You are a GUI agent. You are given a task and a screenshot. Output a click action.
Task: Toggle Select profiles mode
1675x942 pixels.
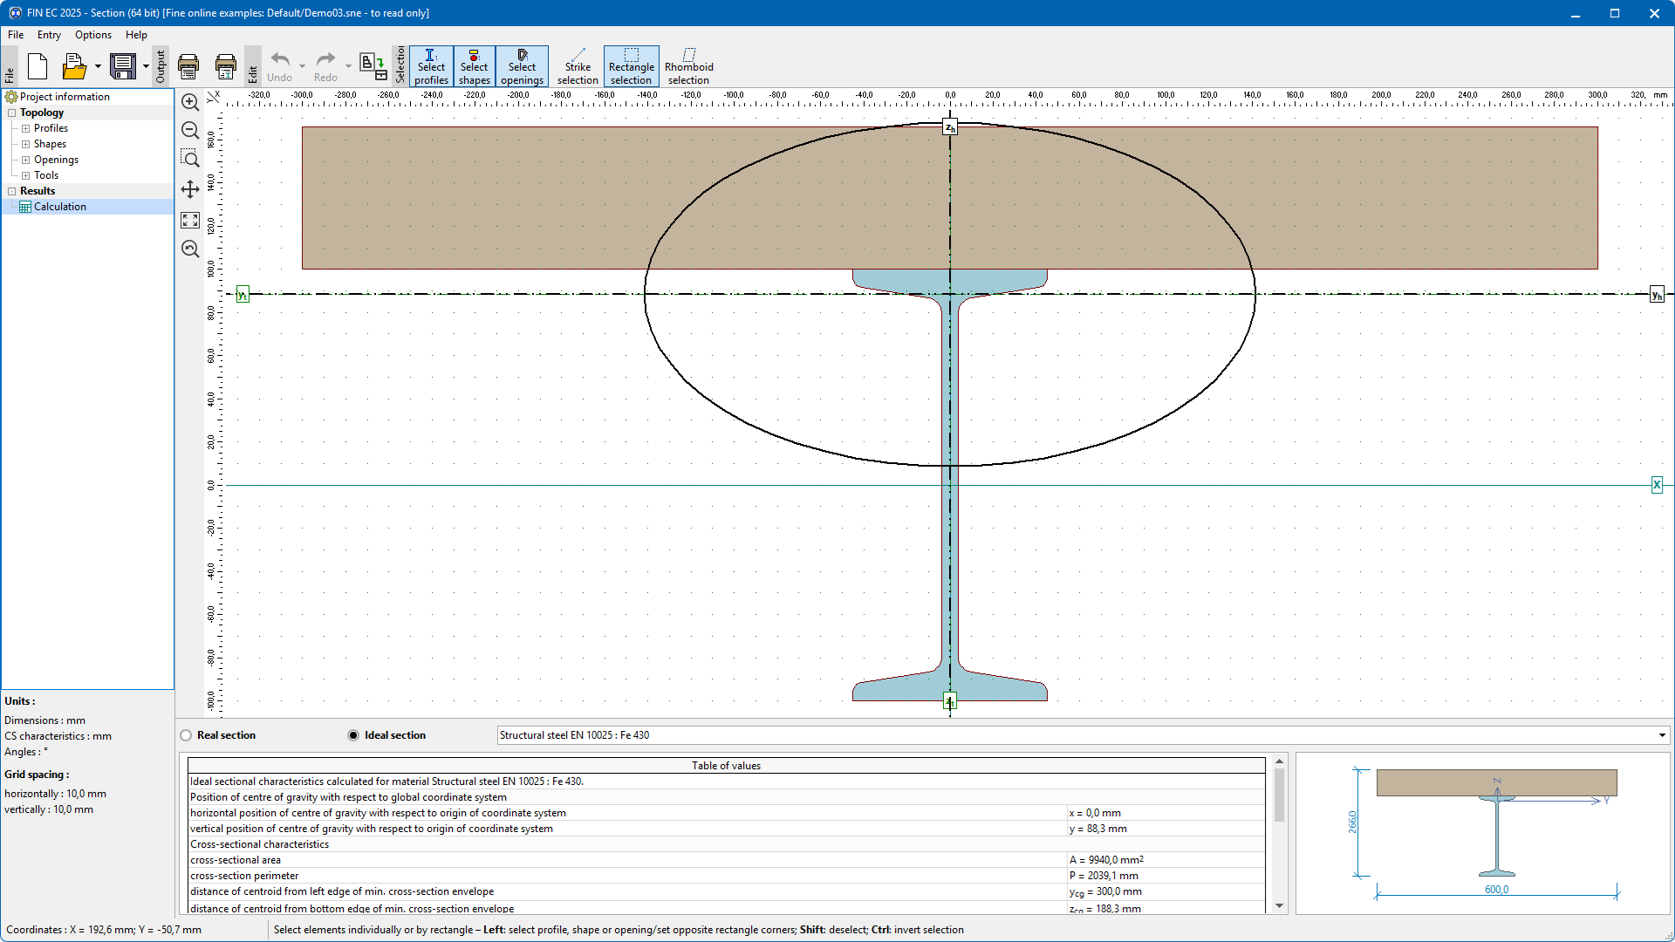[431, 66]
